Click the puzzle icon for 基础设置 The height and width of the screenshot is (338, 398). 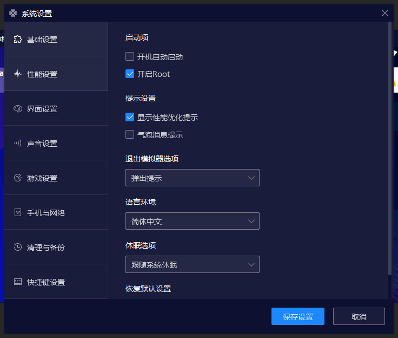[x=18, y=39]
